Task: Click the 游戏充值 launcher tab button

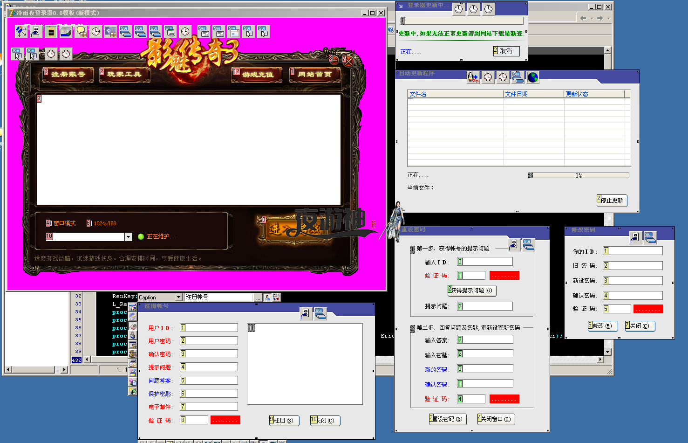Action: click(257, 75)
